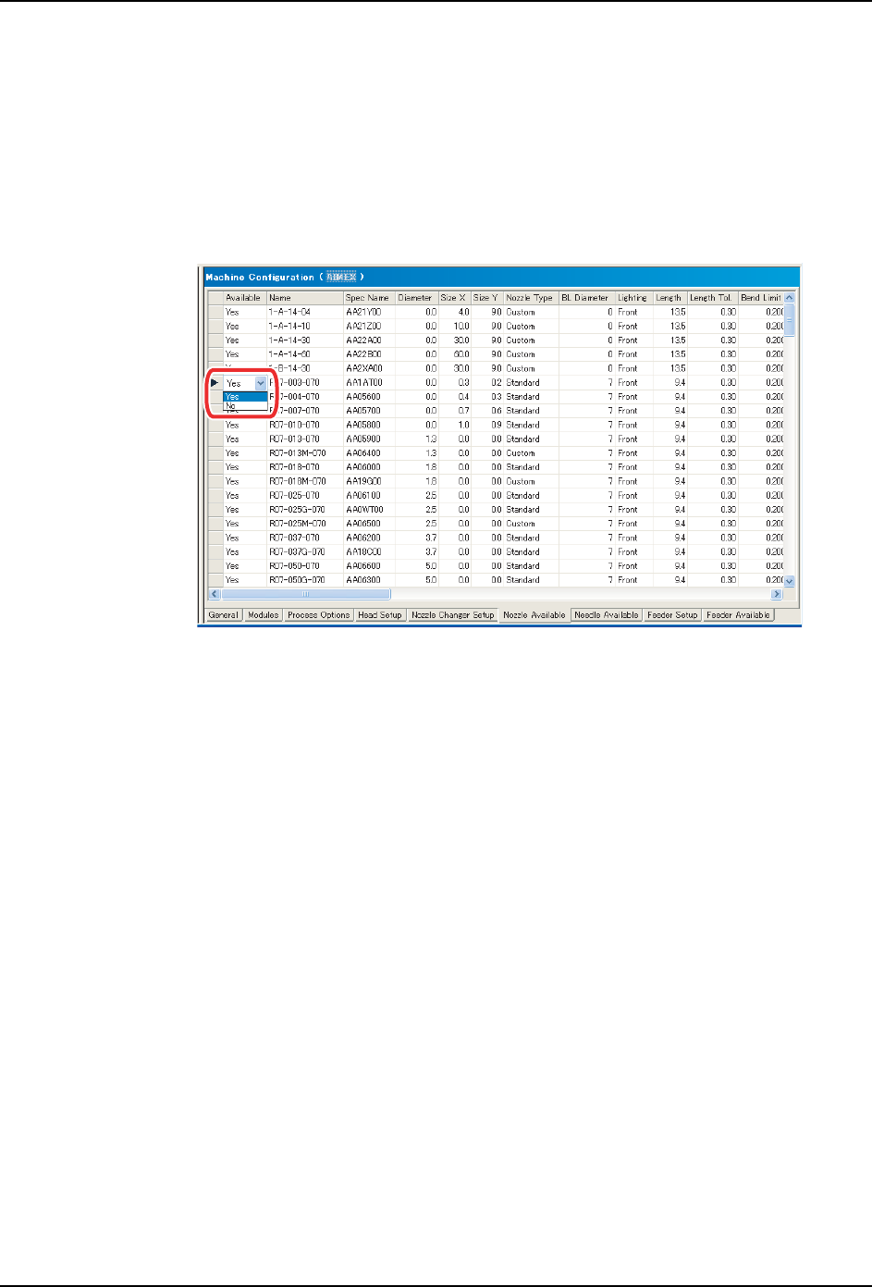Click the vertical scrollbar down arrow
This screenshot has width=872, height=1287.
[789, 581]
